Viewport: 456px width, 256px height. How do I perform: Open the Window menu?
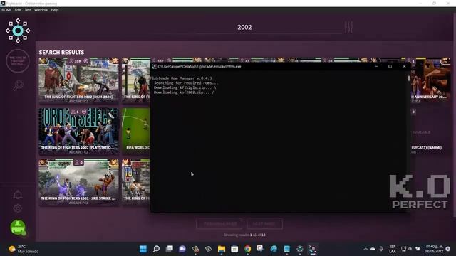(41, 10)
